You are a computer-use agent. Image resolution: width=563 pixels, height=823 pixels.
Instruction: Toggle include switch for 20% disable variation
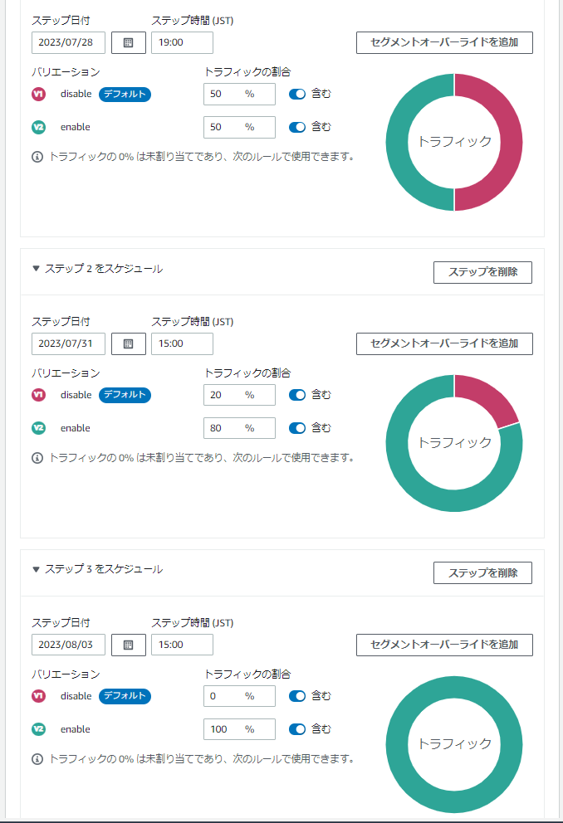[297, 395]
